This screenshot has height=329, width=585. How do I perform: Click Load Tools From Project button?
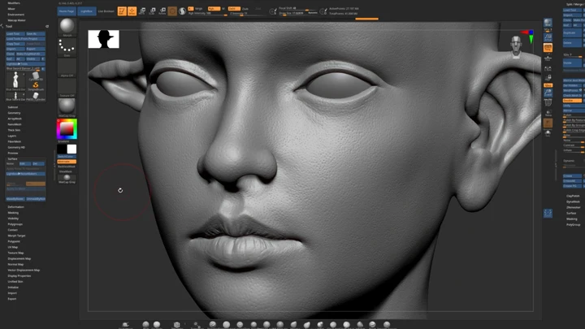pyautogui.click(x=26, y=38)
